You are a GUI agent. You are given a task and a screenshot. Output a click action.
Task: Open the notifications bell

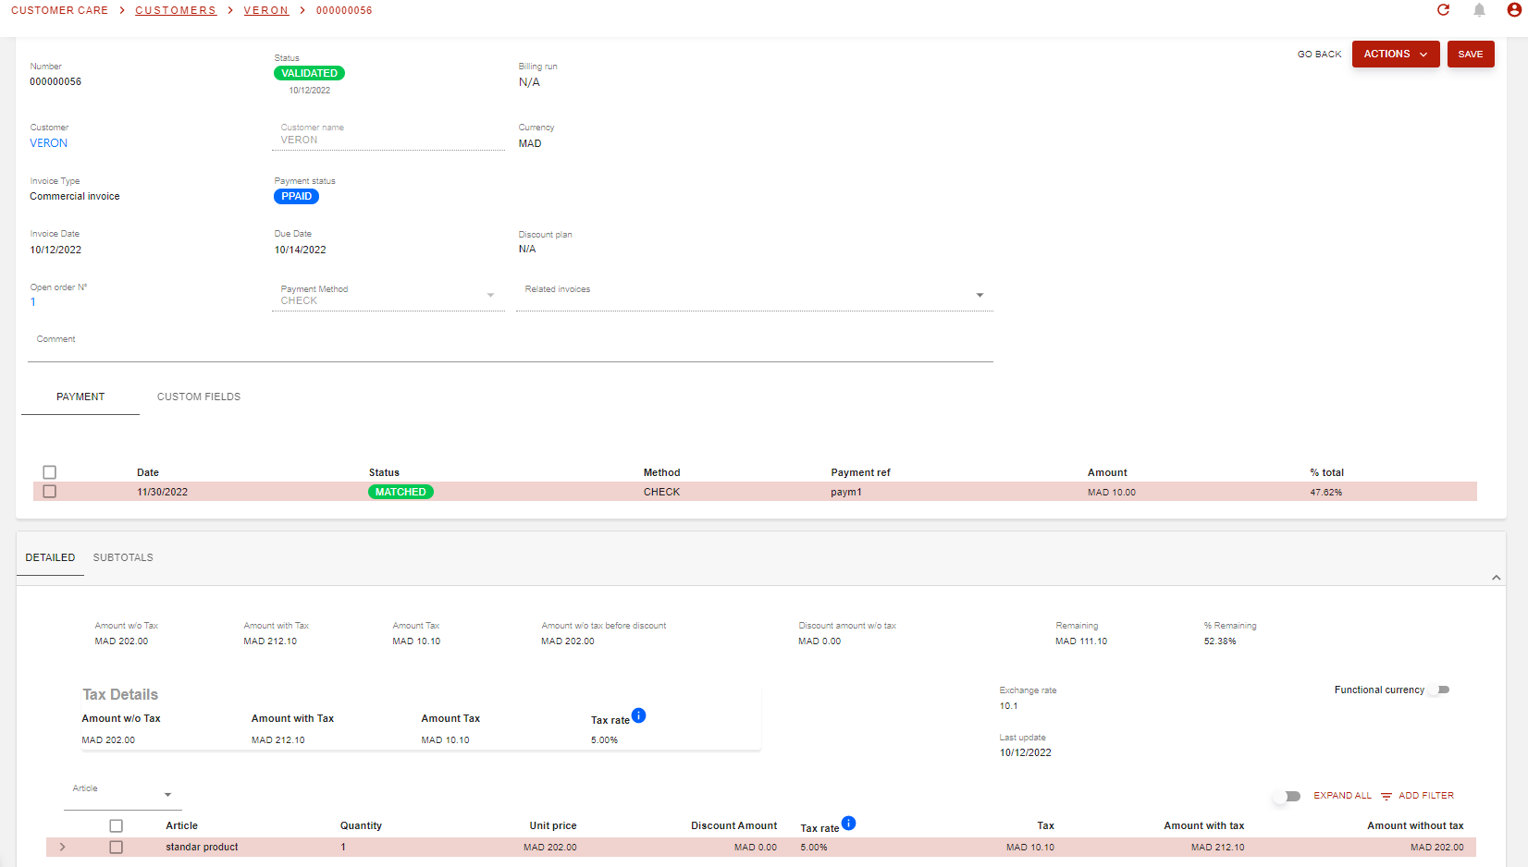point(1479,10)
